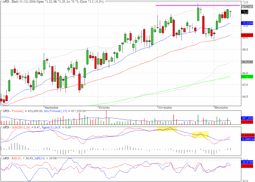Click the red 653,600 volume tag
This screenshot has width=255, height=182.
tap(247, 122)
